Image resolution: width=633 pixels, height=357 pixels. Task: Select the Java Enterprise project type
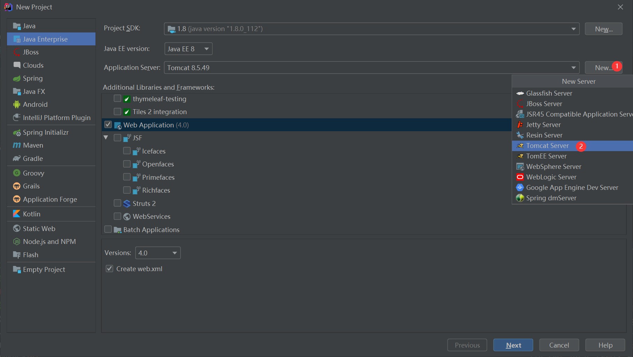point(51,39)
